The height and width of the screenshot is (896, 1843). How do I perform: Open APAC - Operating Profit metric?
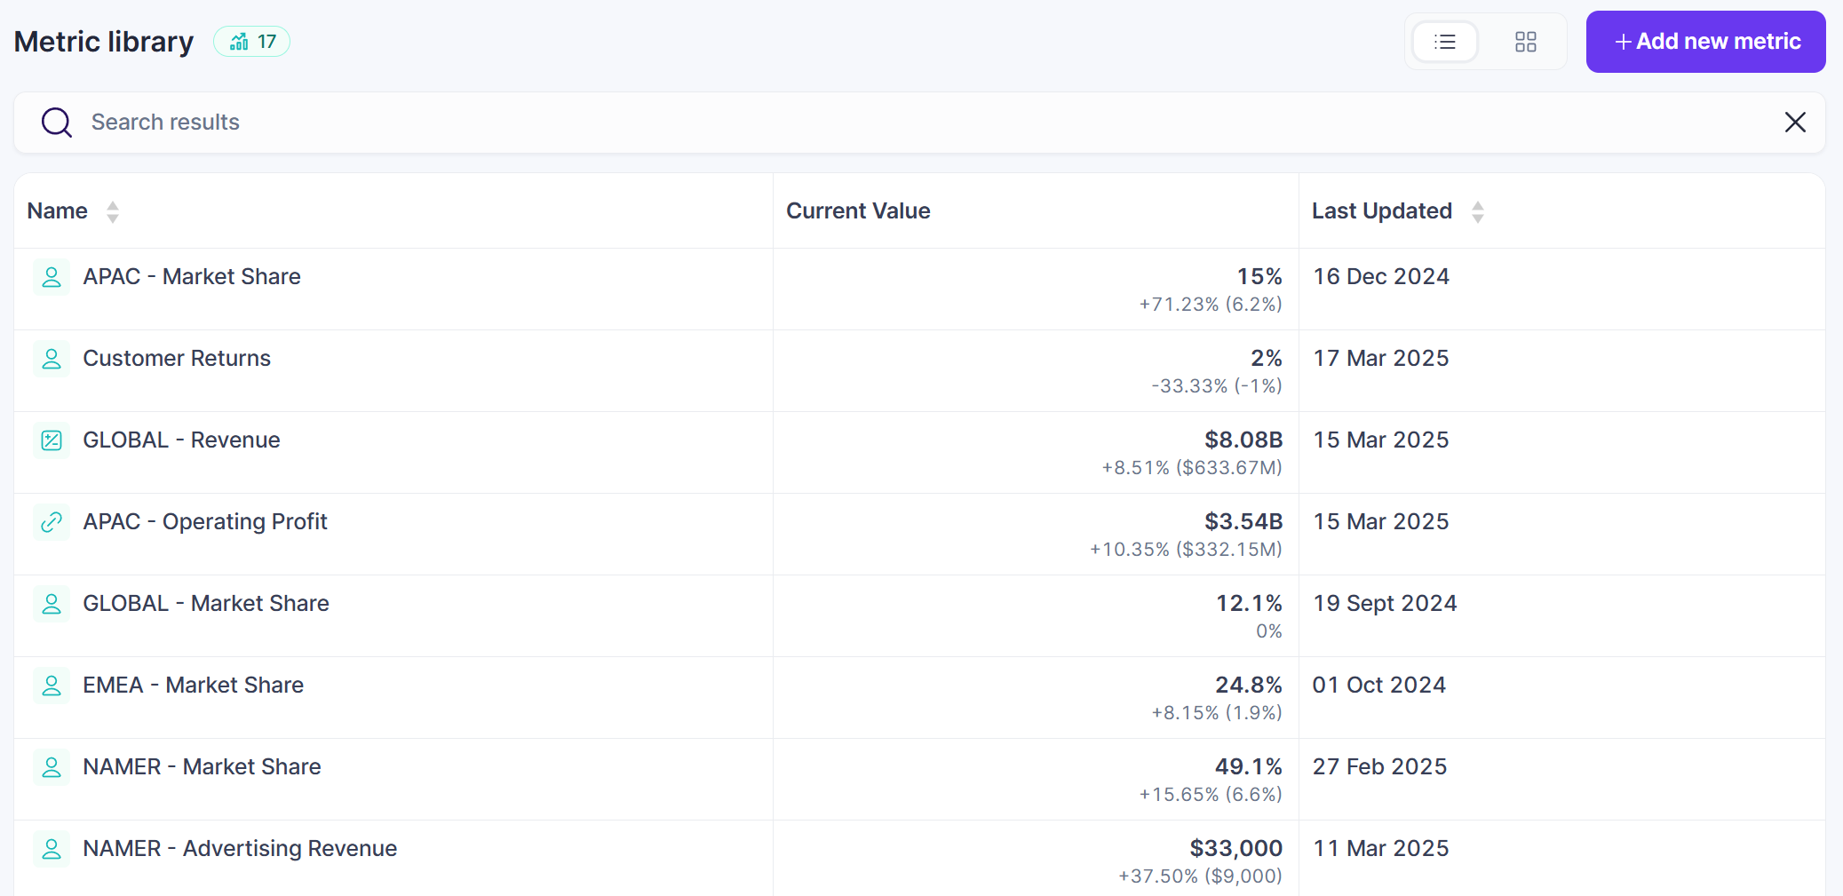(205, 522)
